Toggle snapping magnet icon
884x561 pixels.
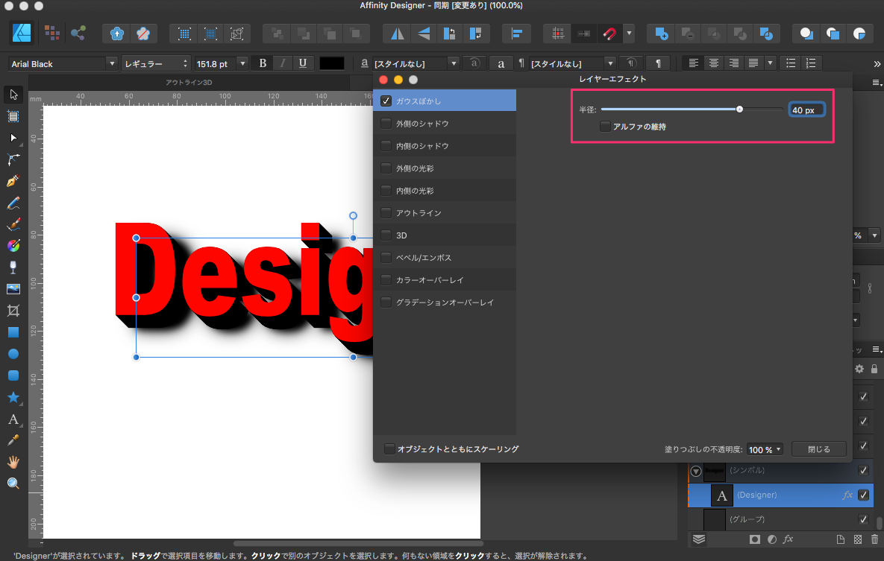point(609,34)
